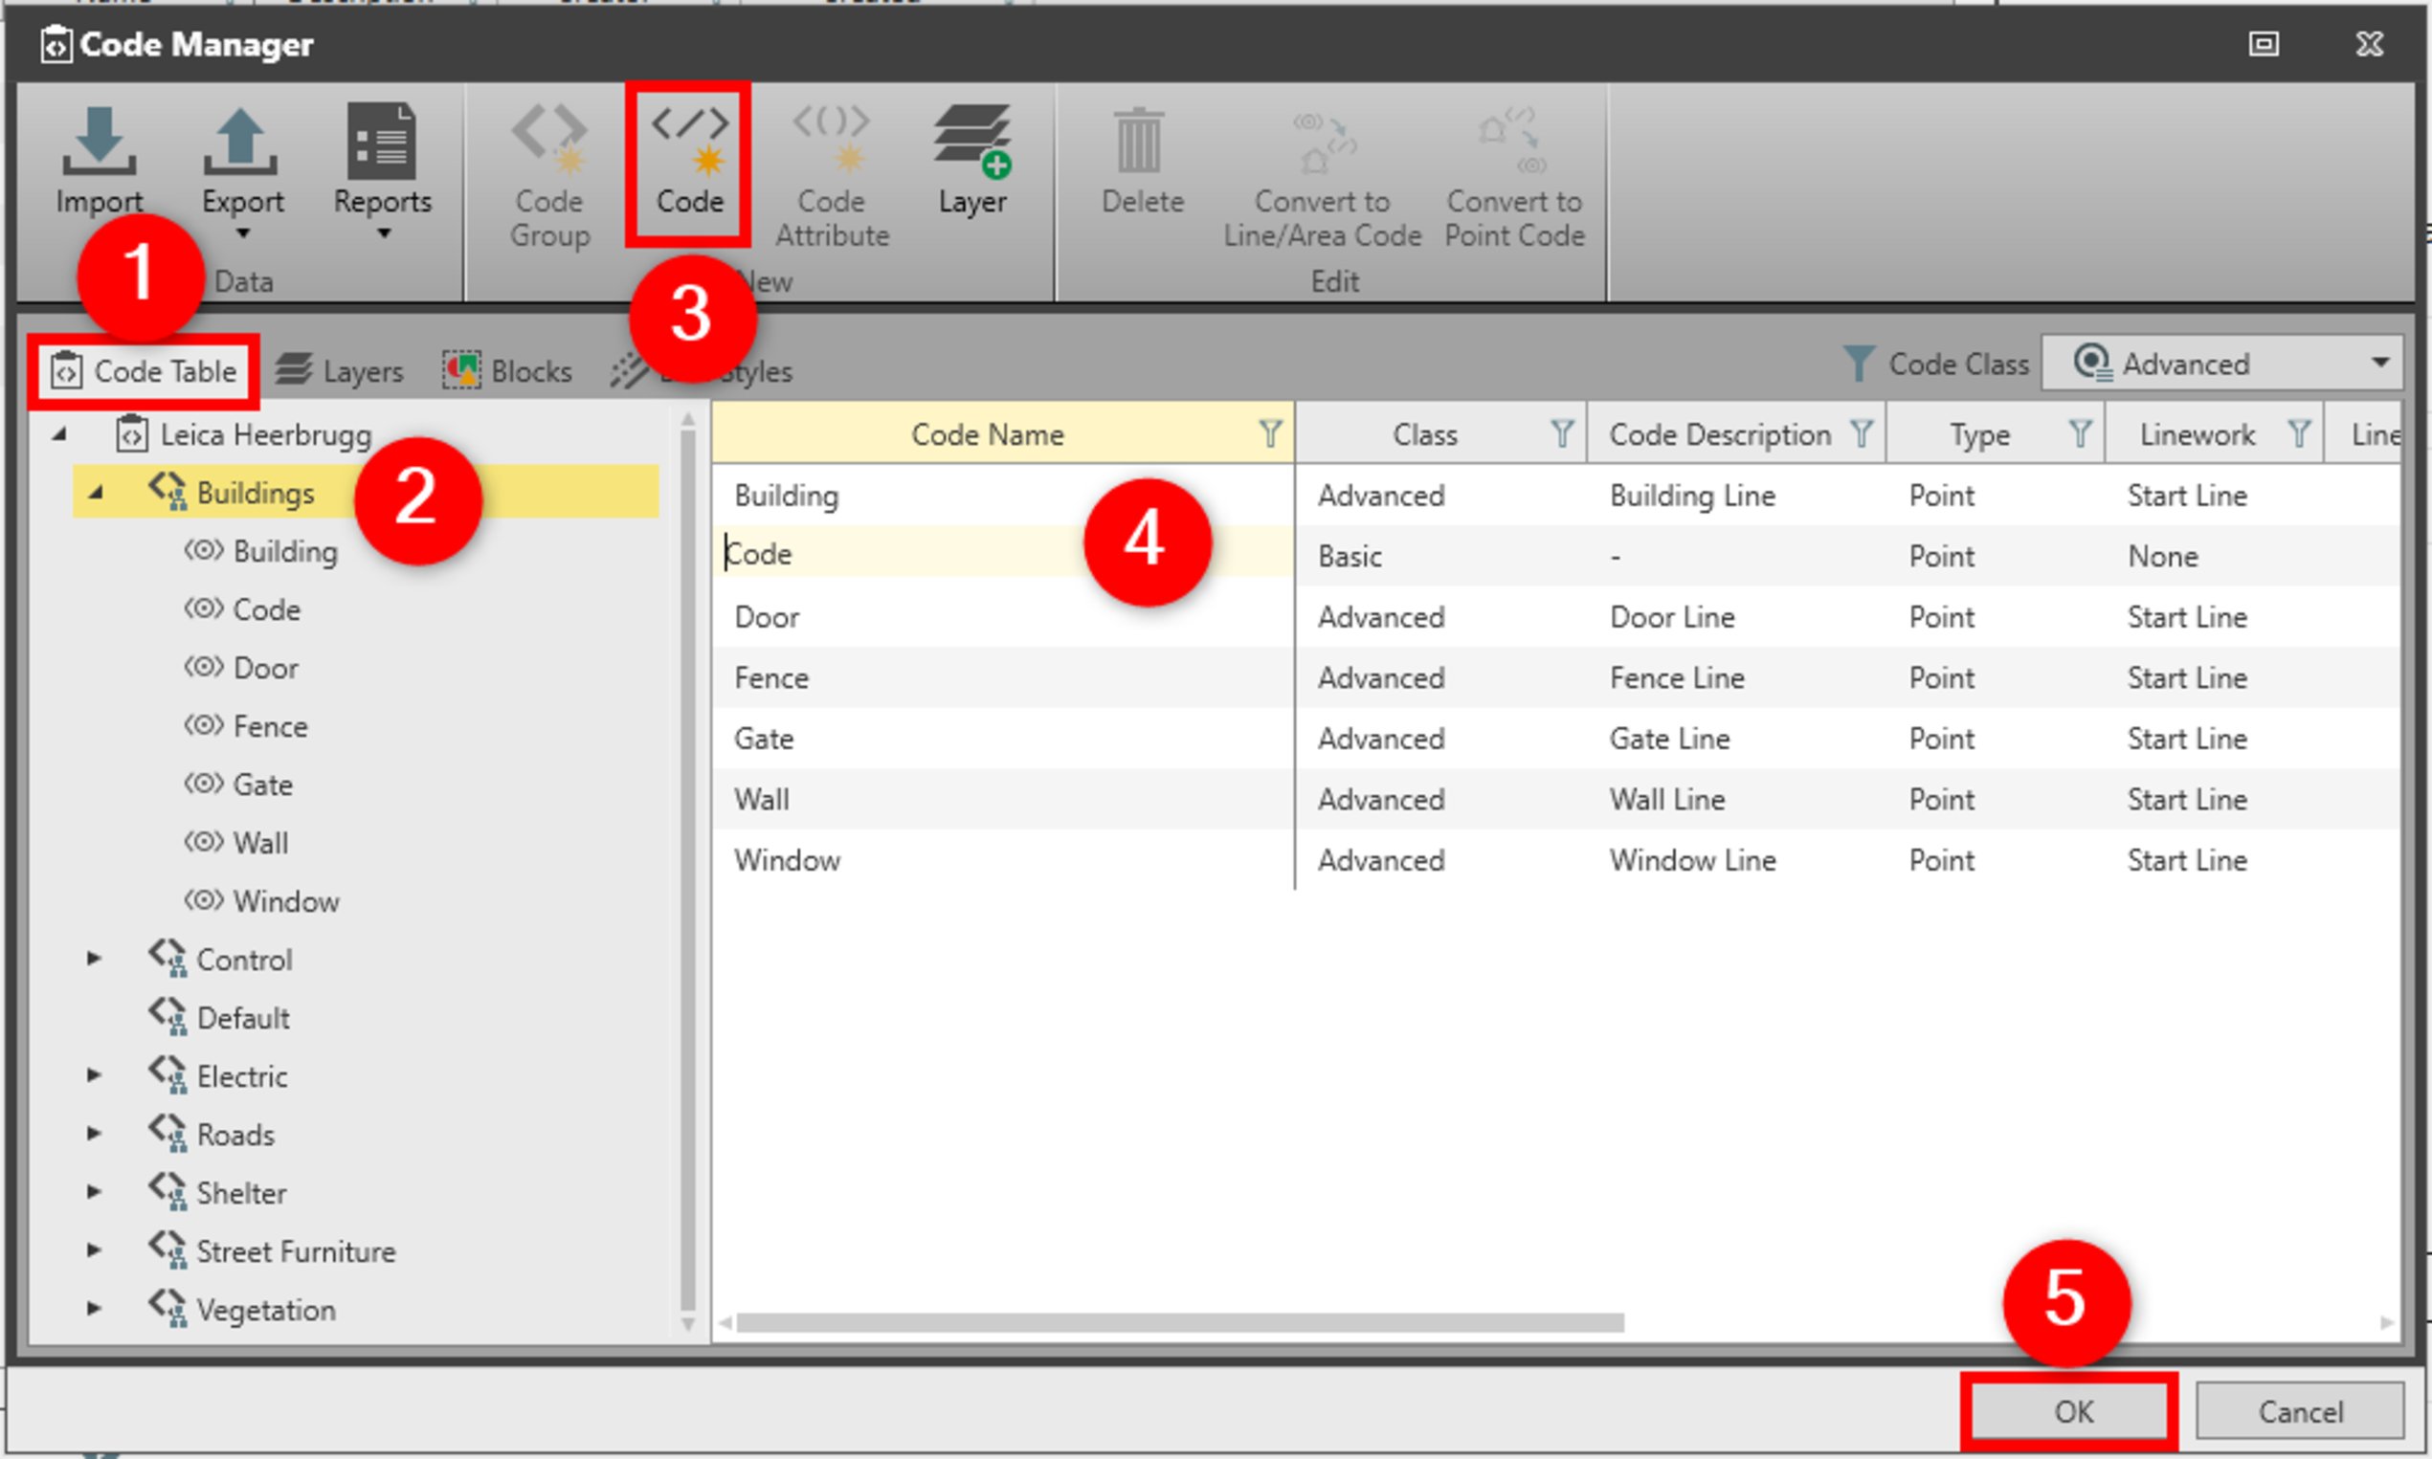Create a new Code Attribute
This screenshot has height=1459, width=2432.
tap(832, 177)
